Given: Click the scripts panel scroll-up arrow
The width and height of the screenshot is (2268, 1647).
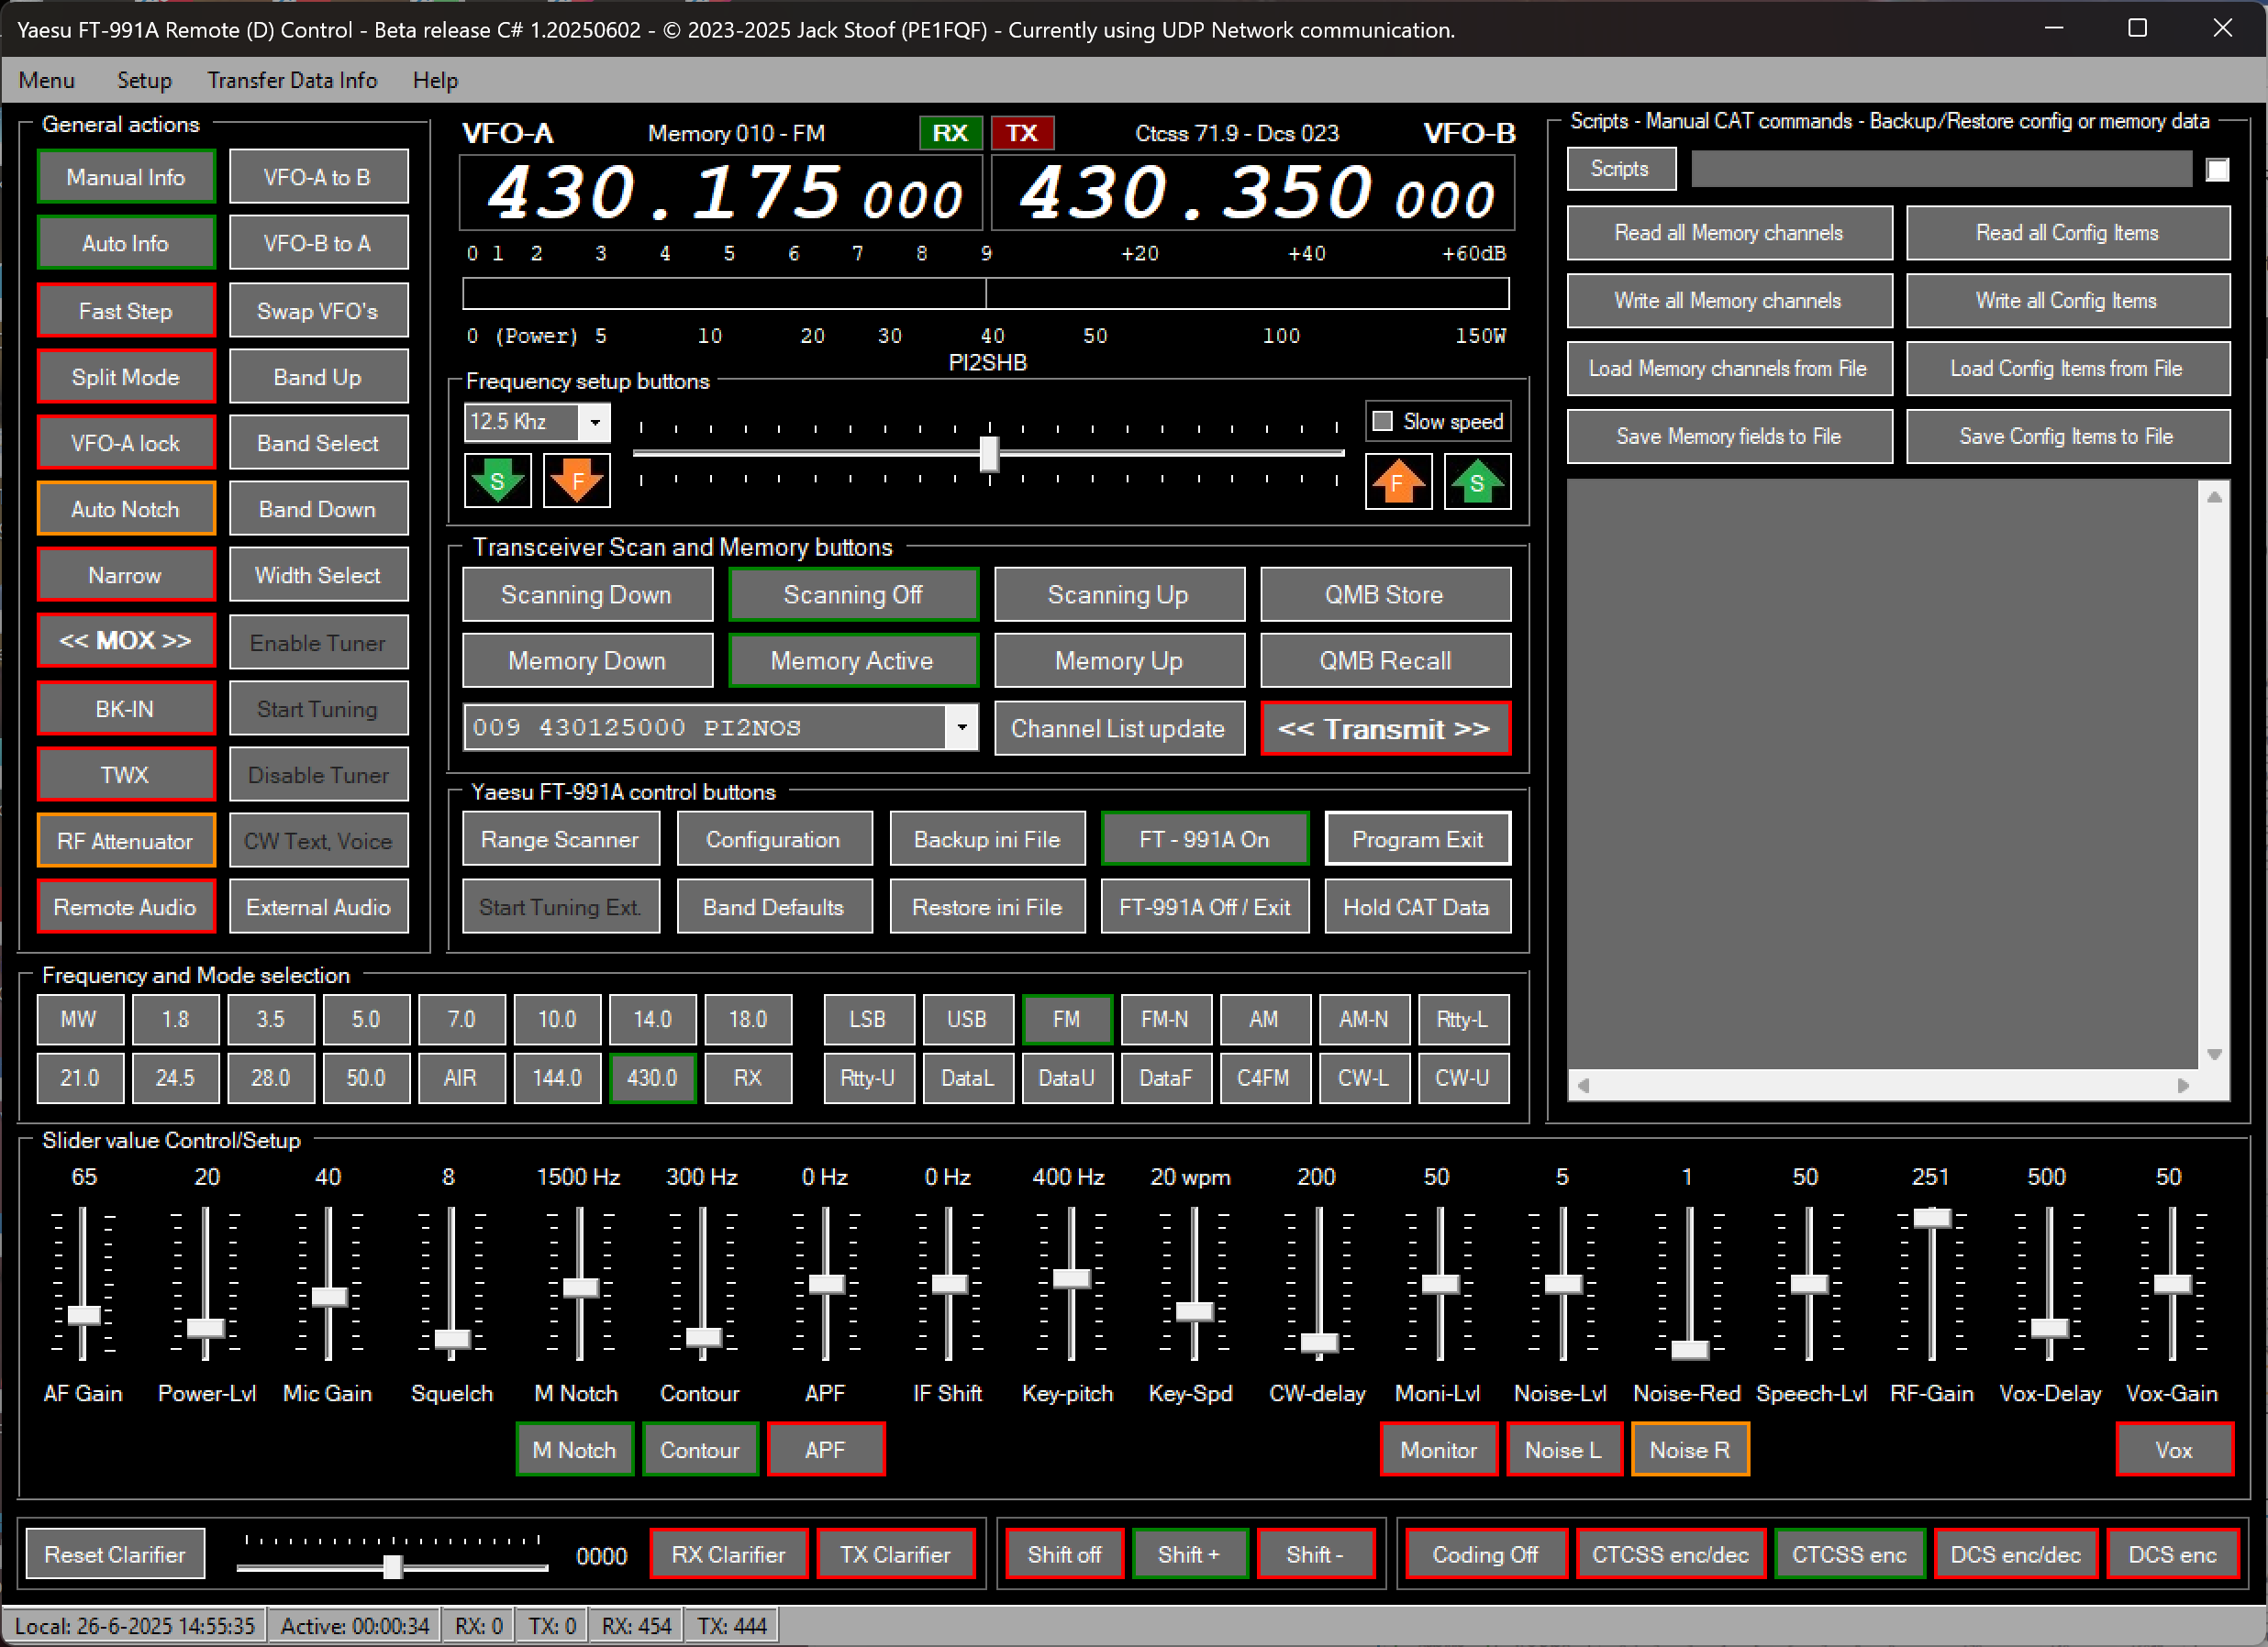Looking at the screenshot, I should pyautogui.click(x=2214, y=497).
